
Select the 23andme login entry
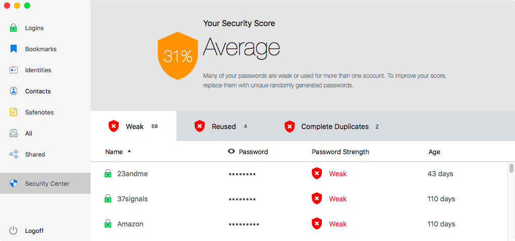299,174
